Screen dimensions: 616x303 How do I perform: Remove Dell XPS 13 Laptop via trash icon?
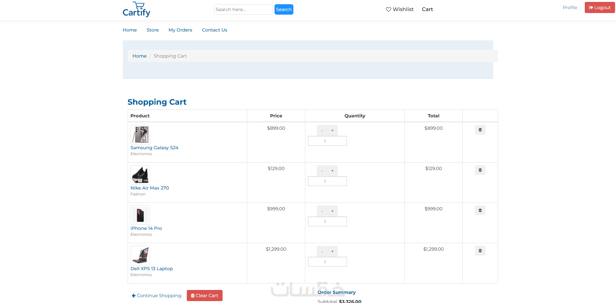[480, 251]
